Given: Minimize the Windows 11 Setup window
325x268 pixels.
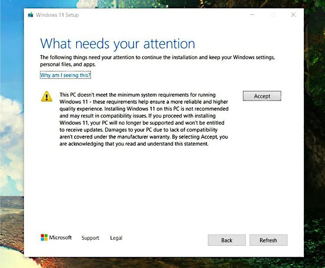Looking at the screenshot, I should [x=252, y=15].
